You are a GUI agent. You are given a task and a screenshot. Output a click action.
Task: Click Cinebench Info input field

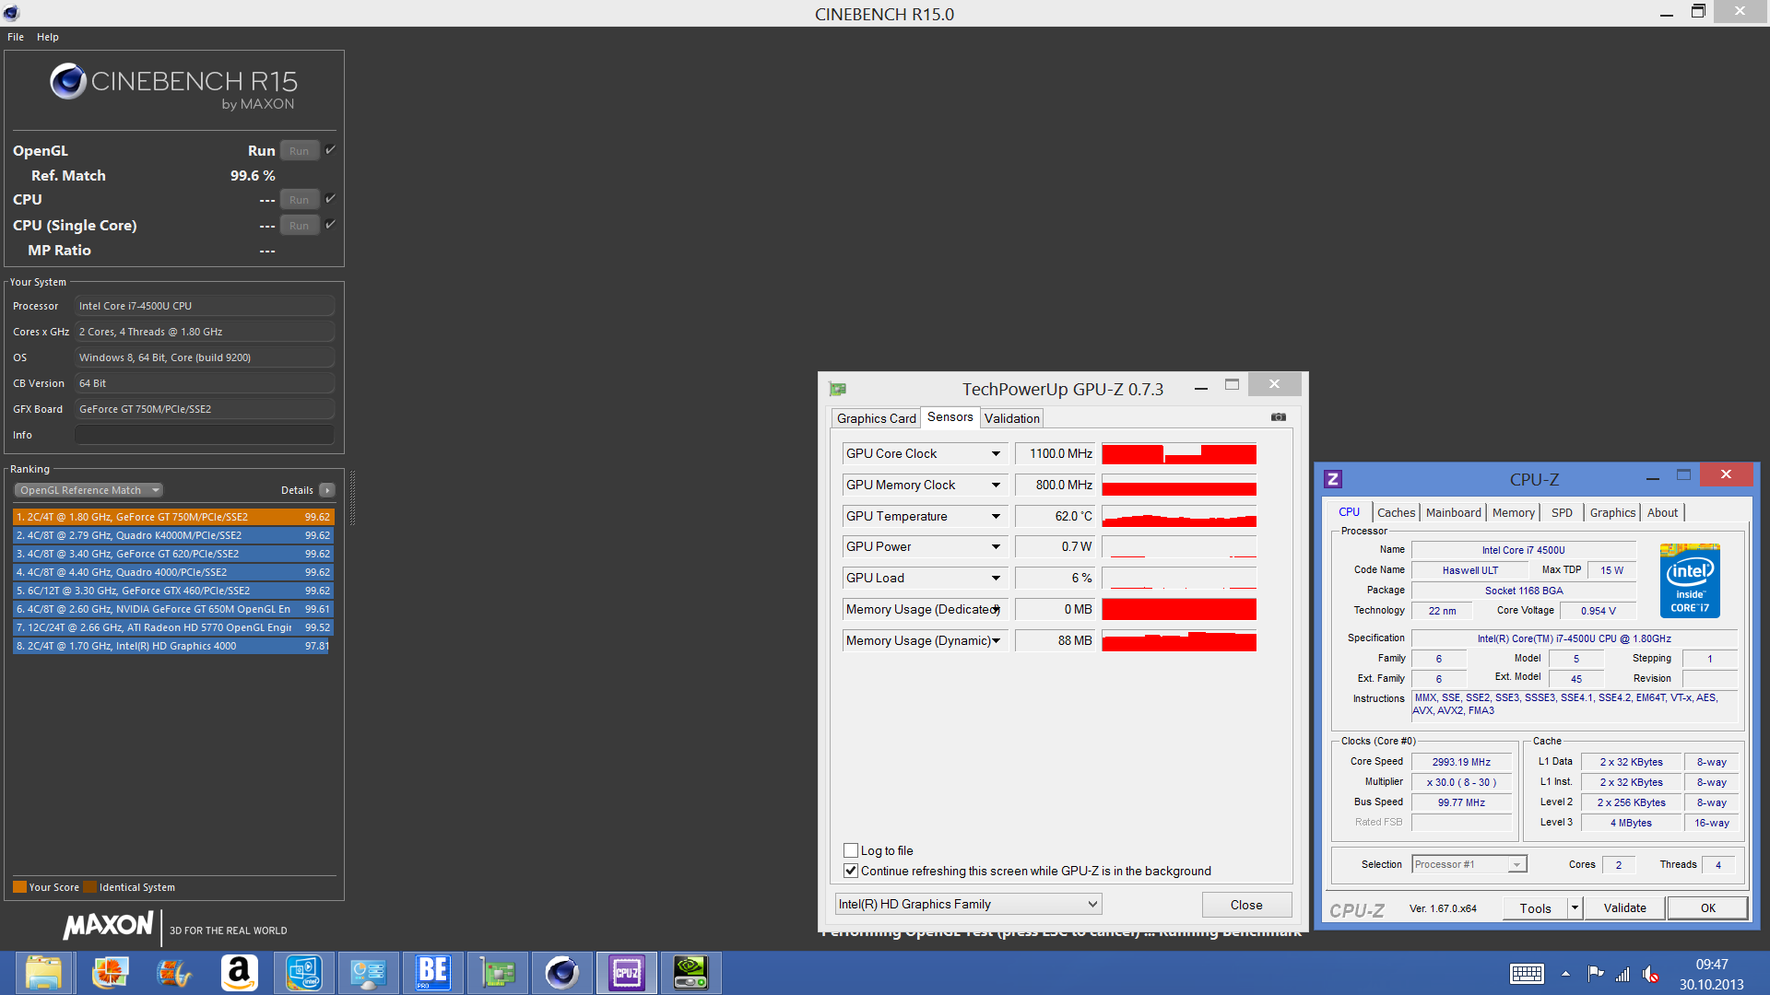point(205,435)
